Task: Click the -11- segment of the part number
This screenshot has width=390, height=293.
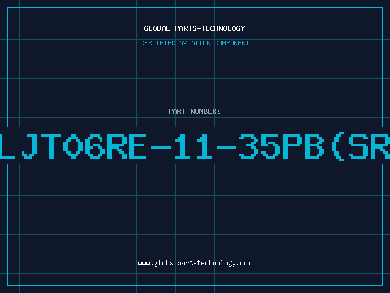Action: 194,146
